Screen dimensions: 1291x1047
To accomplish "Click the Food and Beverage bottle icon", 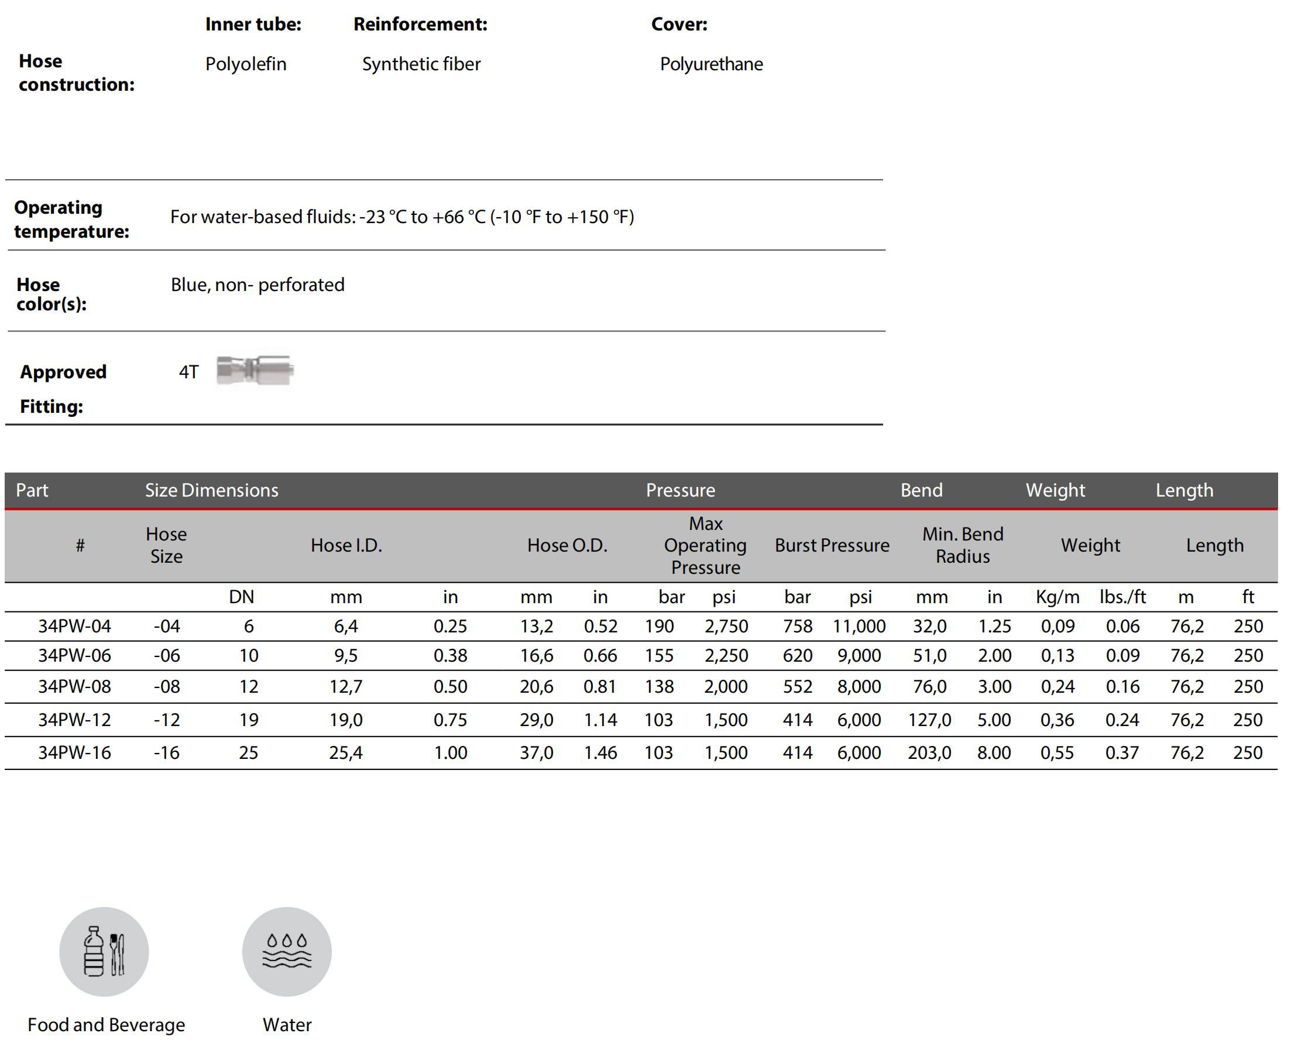I will tap(104, 951).
